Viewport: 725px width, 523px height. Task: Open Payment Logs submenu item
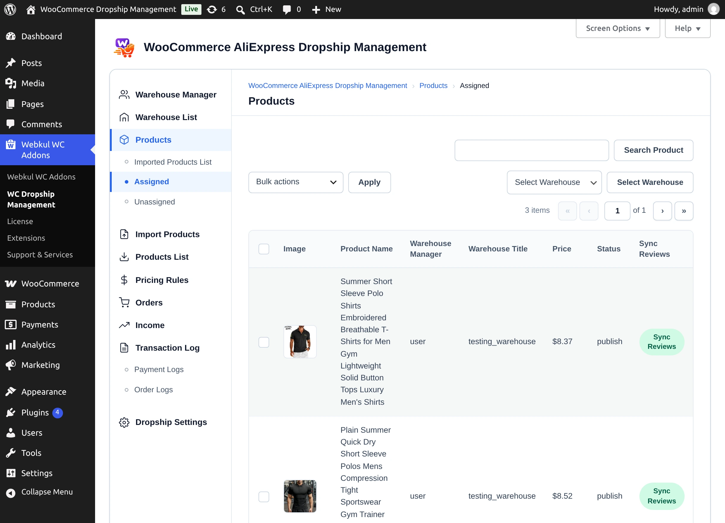[159, 370]
